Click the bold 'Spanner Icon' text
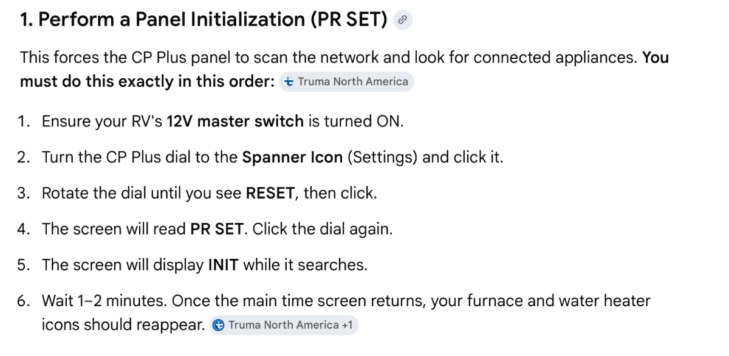 pyautogui.click(x=292, y=157)
